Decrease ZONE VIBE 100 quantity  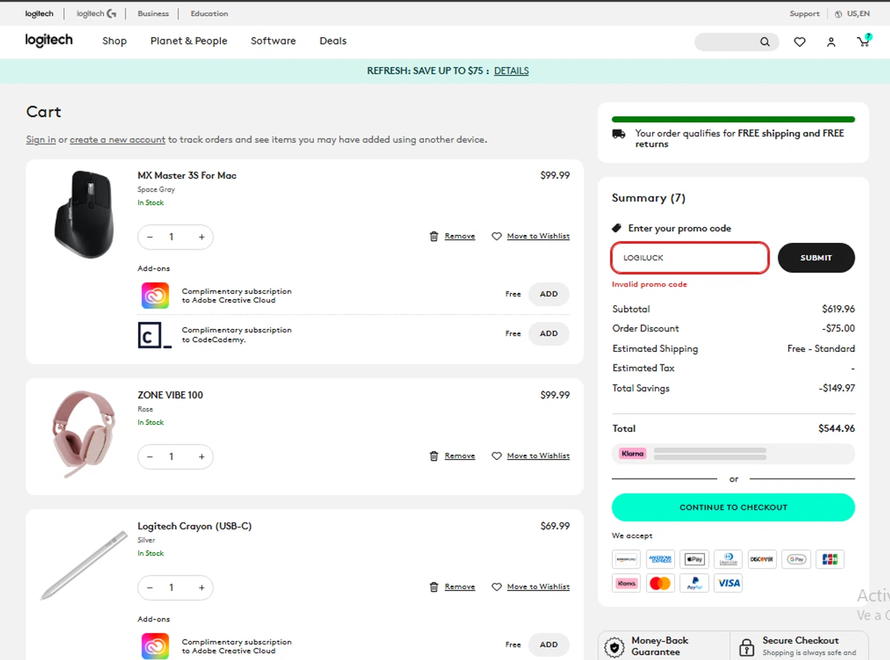click(150, 457)
